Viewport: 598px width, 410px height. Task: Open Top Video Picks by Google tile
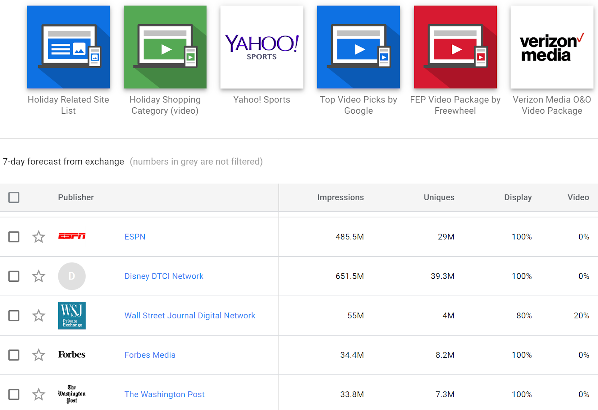[358, 47]
